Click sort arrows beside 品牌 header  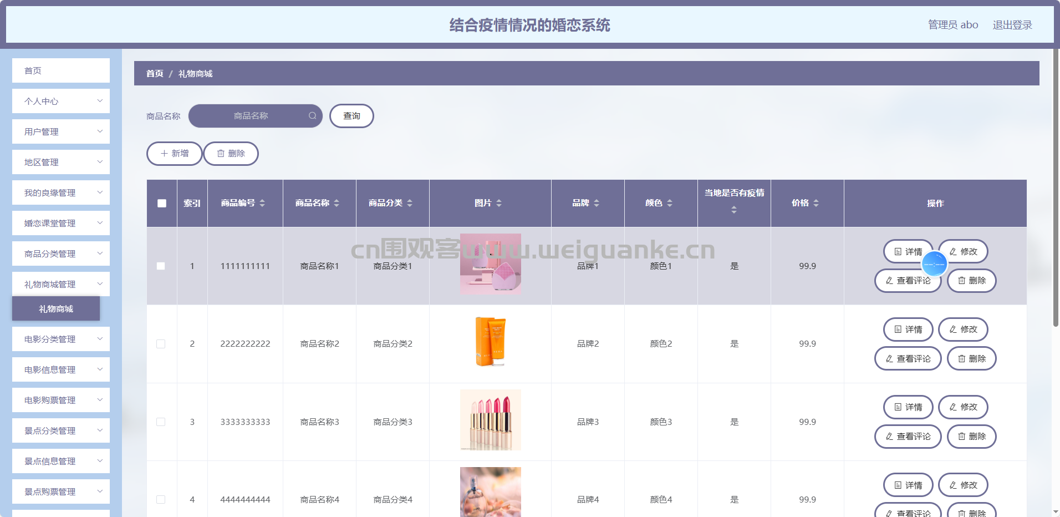click(597, 203)
